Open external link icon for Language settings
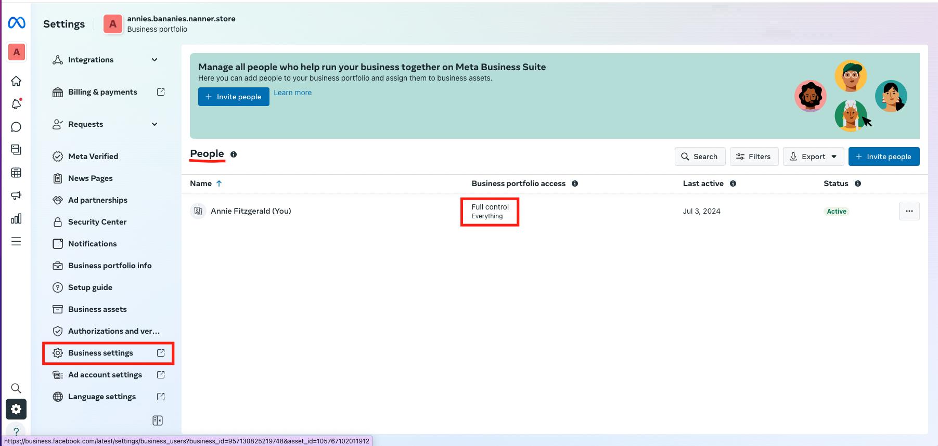Image resolution: width=938 pixels, height=446 pixels. [161, 397]
